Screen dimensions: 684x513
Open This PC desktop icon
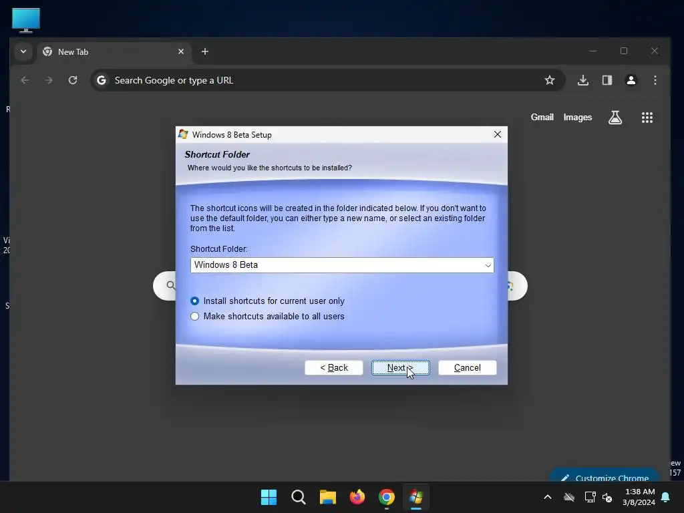pos(26,20)
